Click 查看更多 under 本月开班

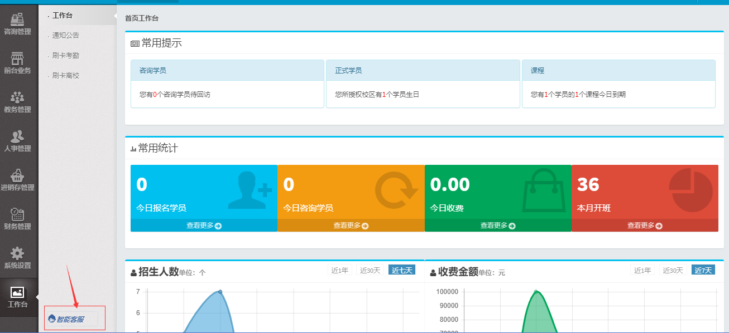pos(645,226)
